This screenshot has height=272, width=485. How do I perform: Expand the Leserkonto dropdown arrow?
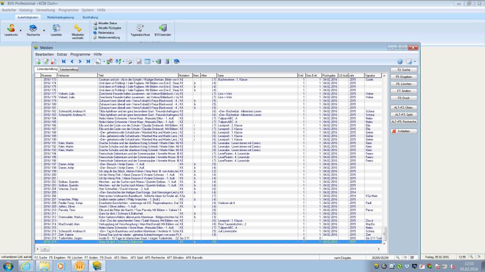(x=21, y=31)
